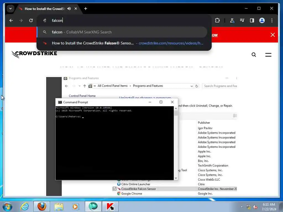Open the media controls icon
The image size is (283, 212).
[x=242, y=20]
